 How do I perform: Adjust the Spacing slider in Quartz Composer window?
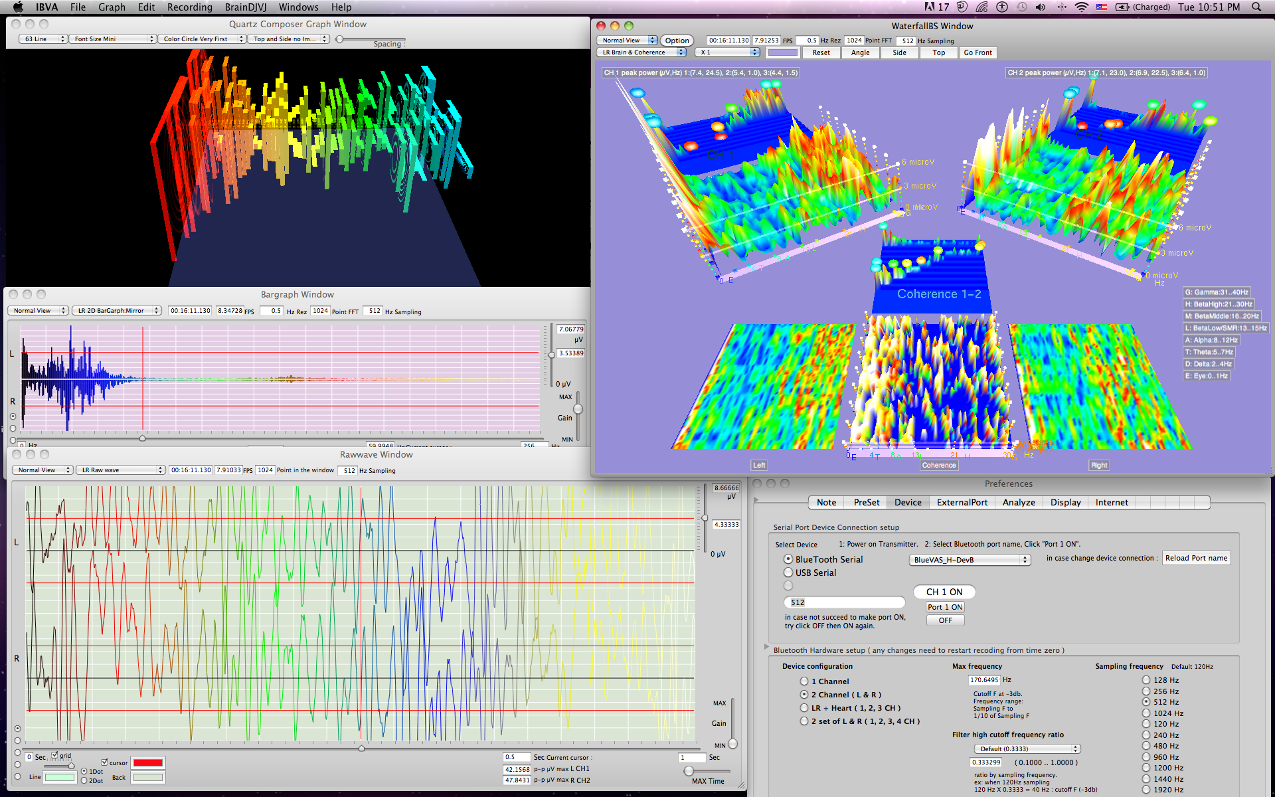click(370, 39)
